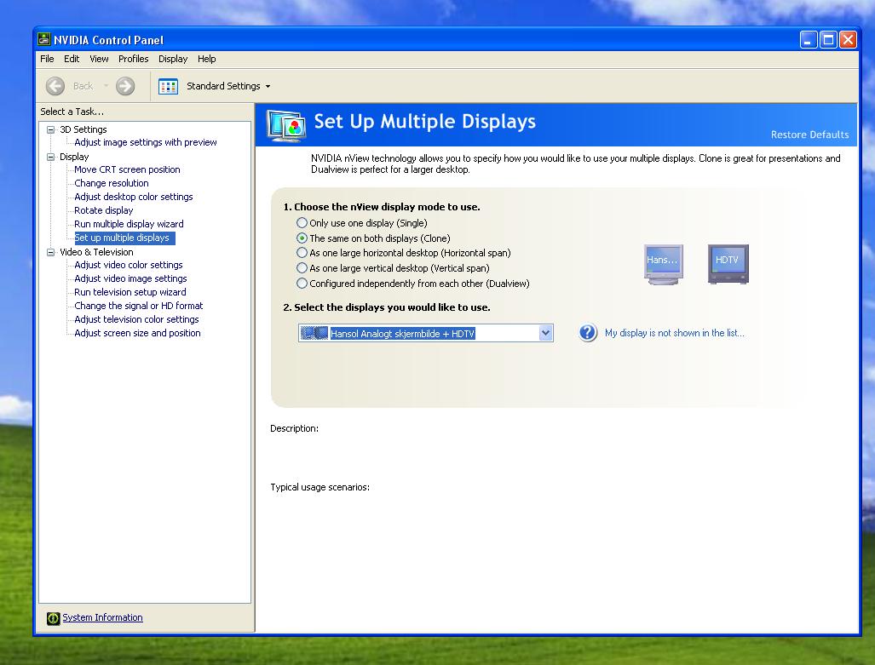Screen dimensions: 875x665
Task: Open Adjust video color settings task
Action: [x=129, y=265]
